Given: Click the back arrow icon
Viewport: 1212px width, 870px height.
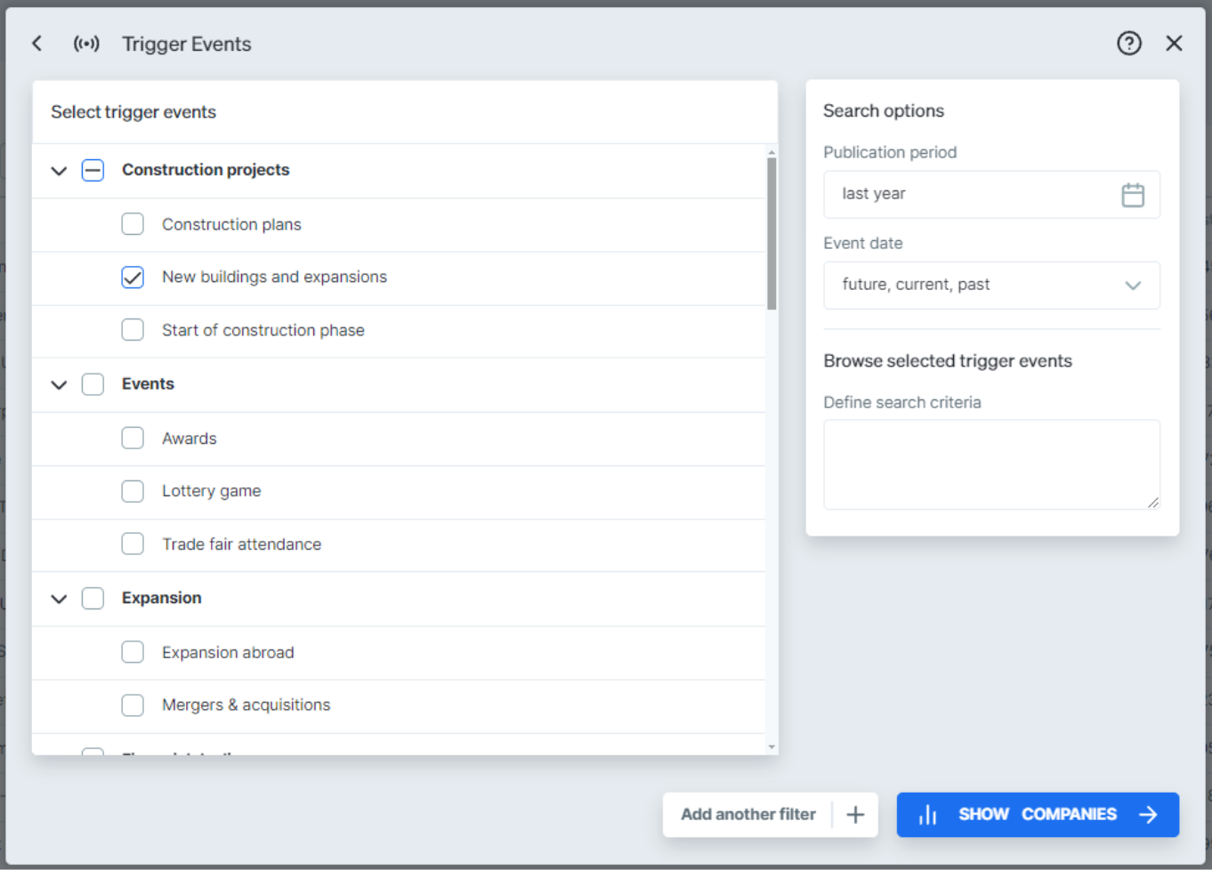Looking at the screenshot, I should (36, 43).
